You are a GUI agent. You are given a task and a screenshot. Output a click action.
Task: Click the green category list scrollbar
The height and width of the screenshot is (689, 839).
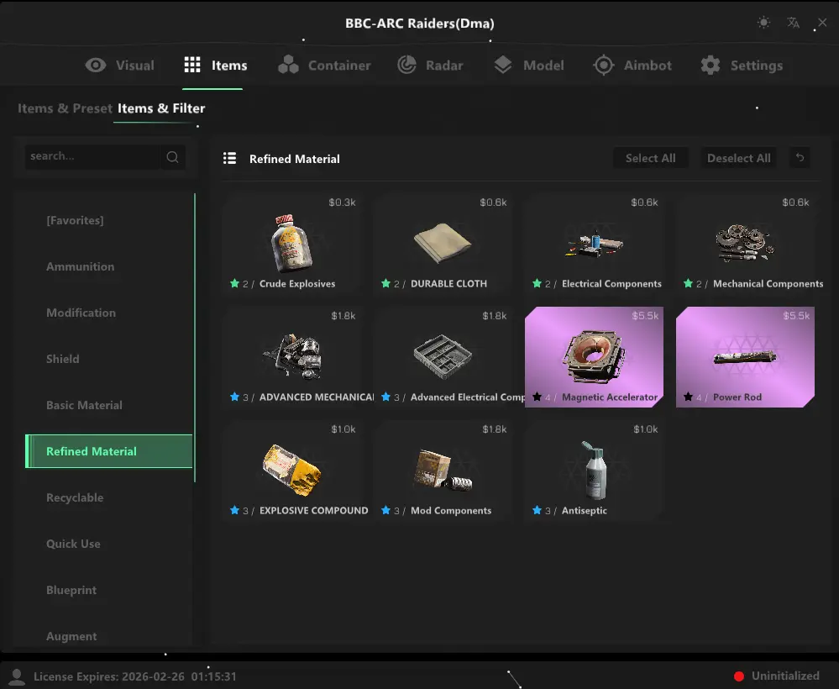tap(195, 336)
